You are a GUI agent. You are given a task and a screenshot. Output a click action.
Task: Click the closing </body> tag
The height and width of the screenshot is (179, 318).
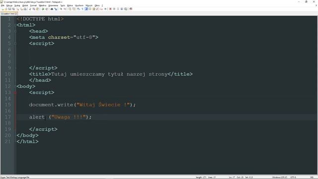(x=27, y=135)
